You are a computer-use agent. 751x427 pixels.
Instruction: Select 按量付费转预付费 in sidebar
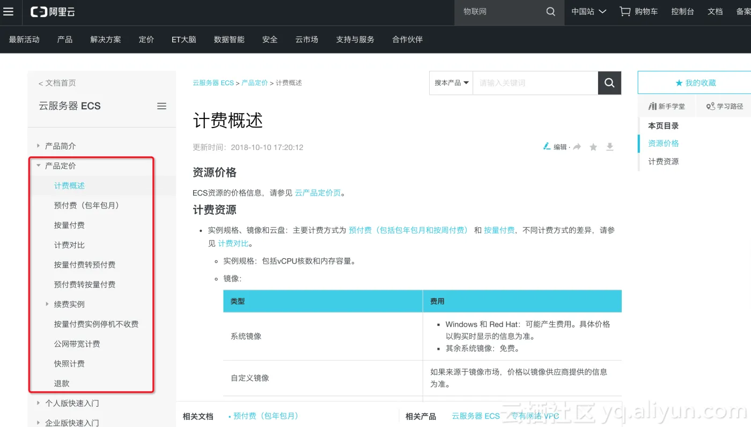[85, 265]
